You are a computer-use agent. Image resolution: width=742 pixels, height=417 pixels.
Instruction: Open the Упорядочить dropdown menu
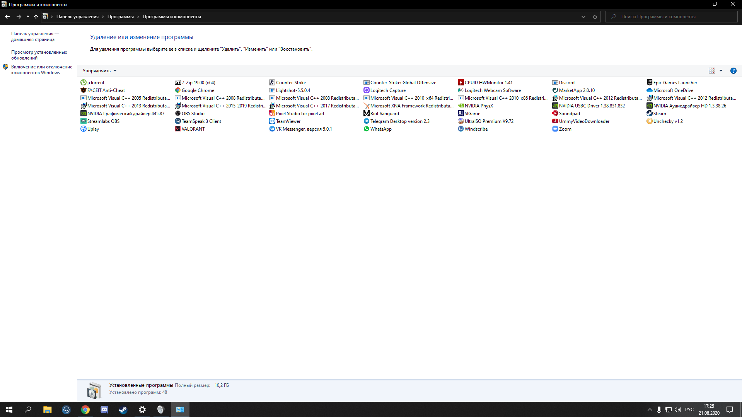99,71
